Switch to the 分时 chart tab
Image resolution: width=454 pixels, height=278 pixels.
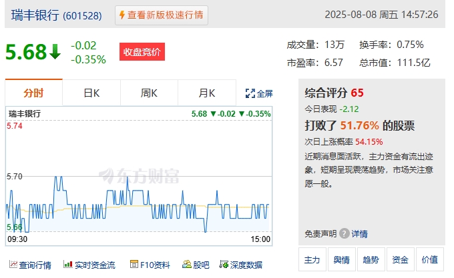33,93
